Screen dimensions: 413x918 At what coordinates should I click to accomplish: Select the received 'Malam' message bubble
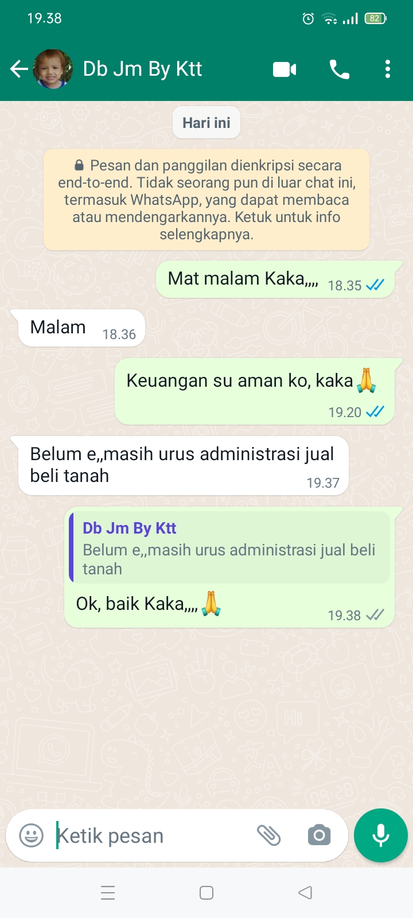pyautogui.click(x=81, y=328)
